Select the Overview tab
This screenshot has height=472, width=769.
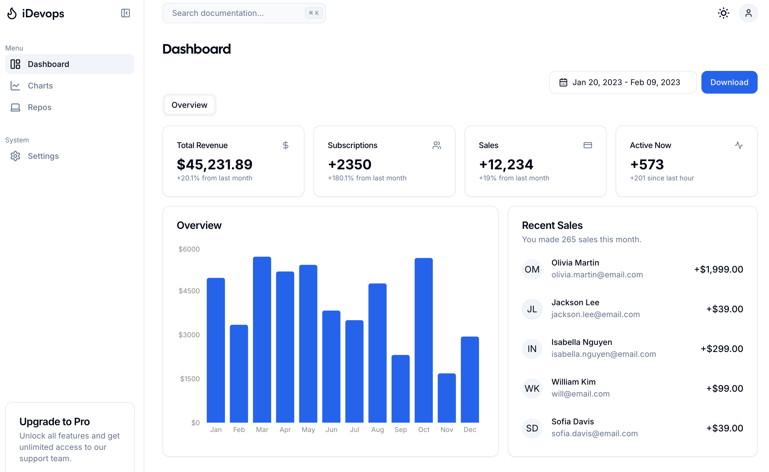[x=189, y=105]
